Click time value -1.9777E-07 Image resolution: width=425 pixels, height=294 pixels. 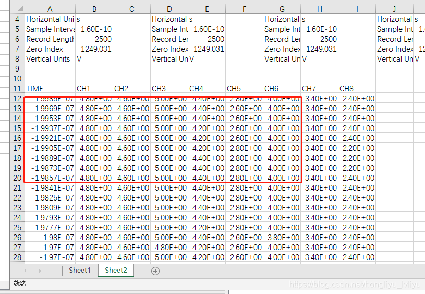(x=50, y=228)
